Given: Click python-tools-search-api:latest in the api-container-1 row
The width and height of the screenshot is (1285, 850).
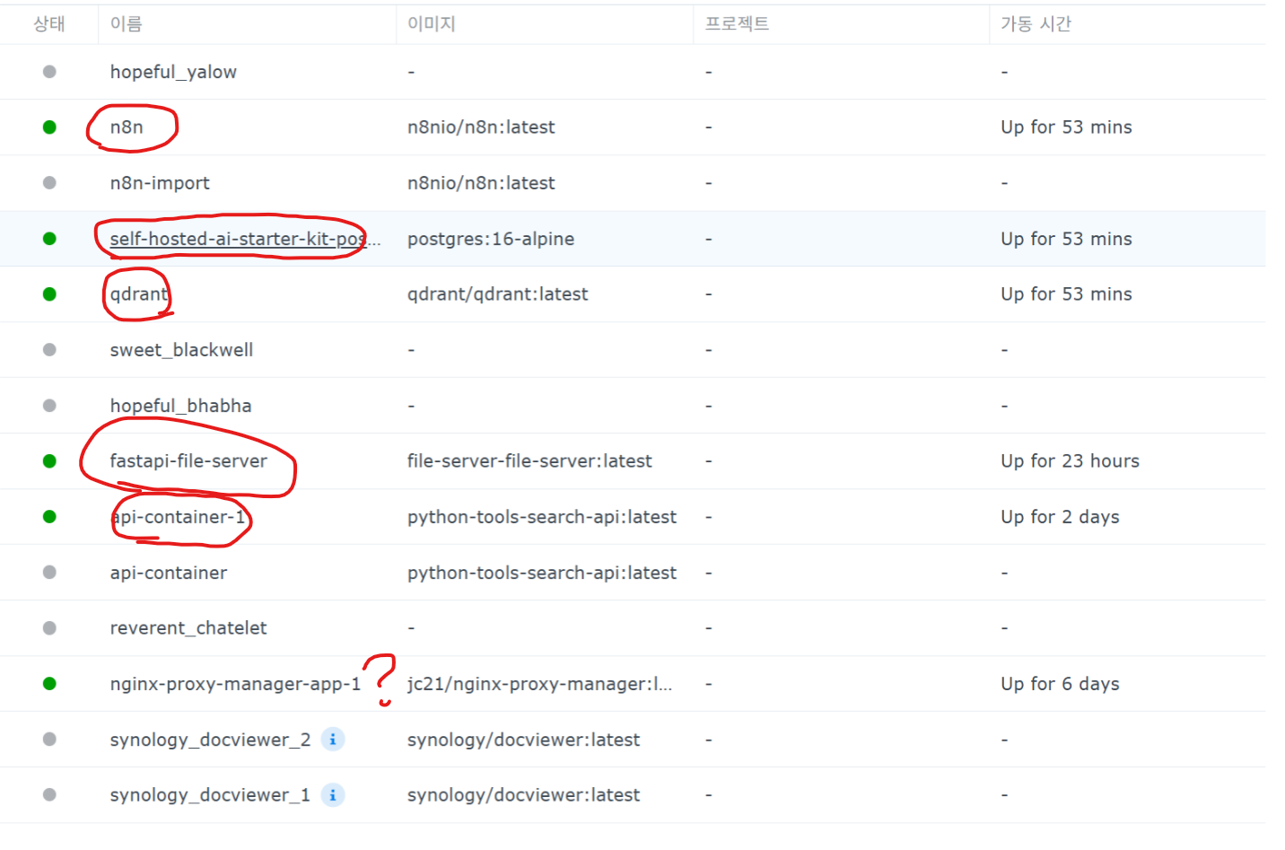Looking at the screenshot, I should pyautogui.click(x=542, y=517).
